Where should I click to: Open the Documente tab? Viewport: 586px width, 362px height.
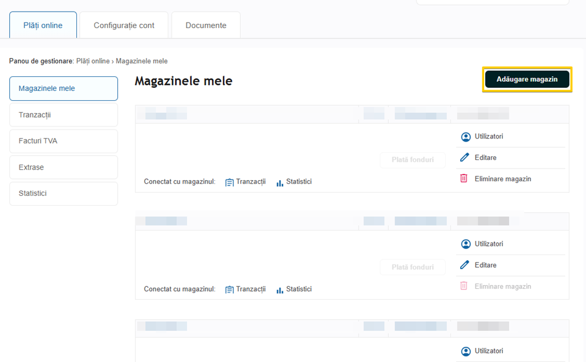[206, 26]
